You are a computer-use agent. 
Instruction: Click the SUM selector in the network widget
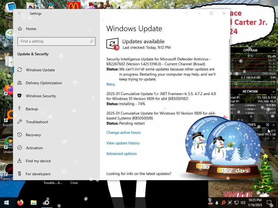(250, 113)
